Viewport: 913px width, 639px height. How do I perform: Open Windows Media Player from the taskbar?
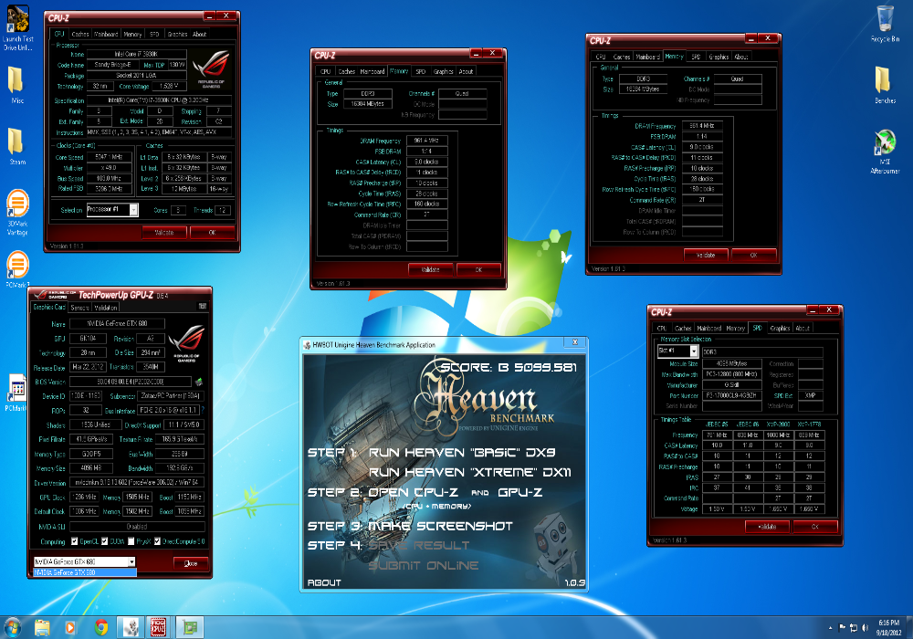[x=70, y=627]
